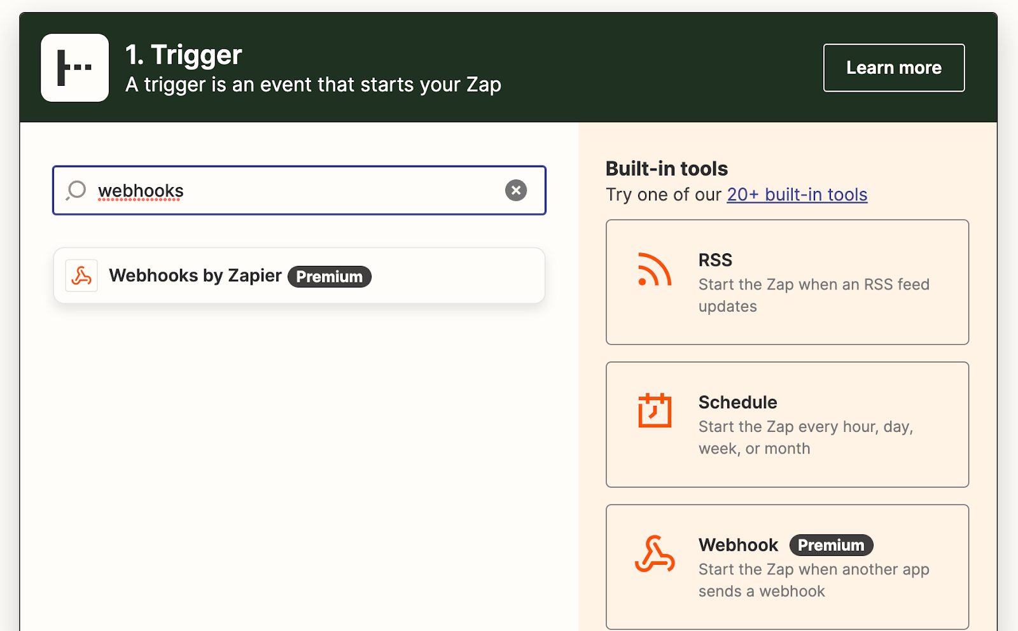Click 'Start the Zap every hour, day' description
1018x631 pixels.
click(x=805, y=438)
